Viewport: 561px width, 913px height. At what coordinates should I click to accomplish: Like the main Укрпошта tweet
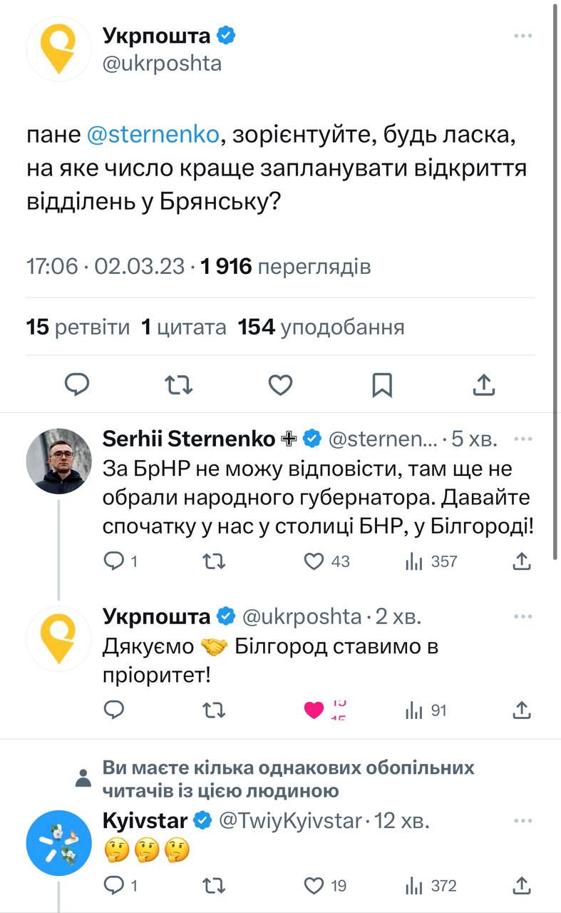tap(280, 385)
